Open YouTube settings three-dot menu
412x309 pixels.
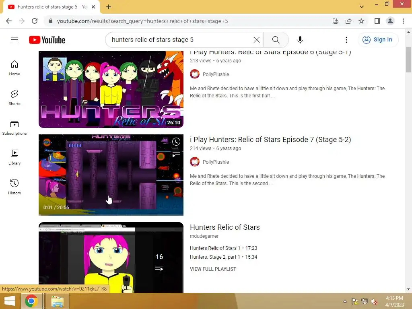346,40
